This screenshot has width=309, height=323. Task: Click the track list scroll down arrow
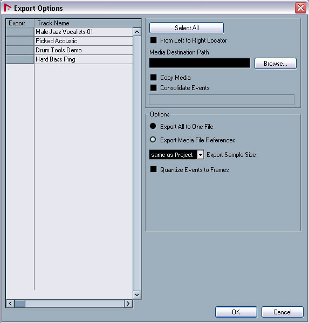point(137,294)
